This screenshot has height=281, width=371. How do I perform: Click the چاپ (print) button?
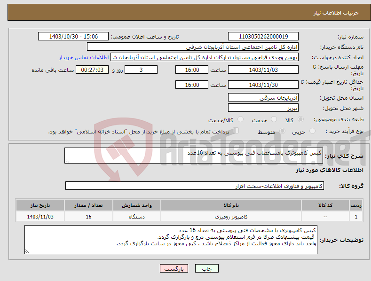(206, 269)
